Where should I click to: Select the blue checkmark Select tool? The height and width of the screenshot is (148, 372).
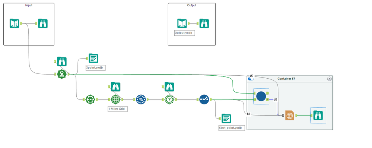[x=204, y=100]
